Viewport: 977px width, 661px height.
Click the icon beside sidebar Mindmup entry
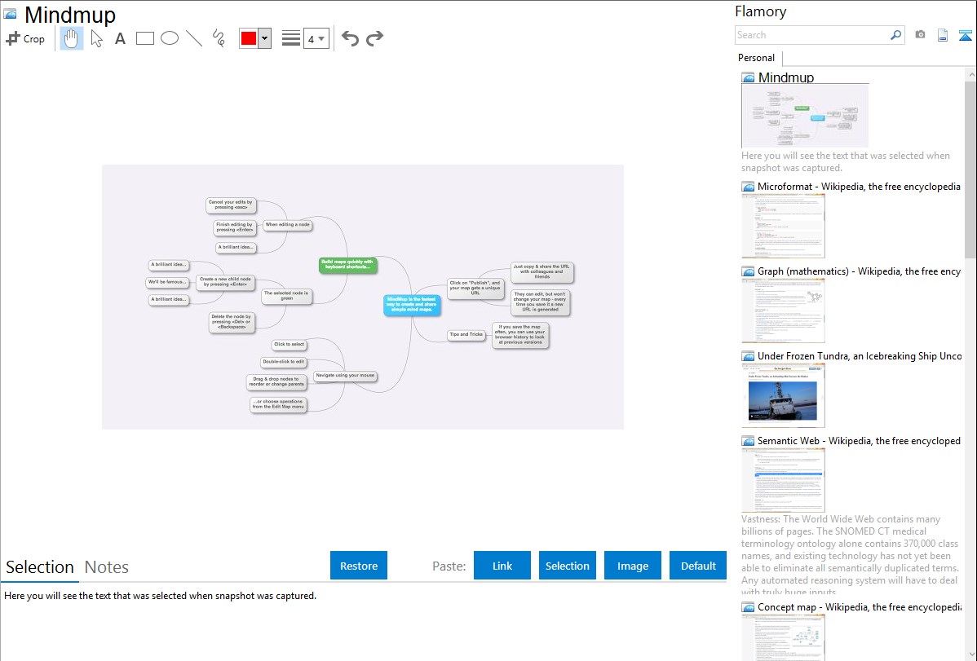point(748,77)
